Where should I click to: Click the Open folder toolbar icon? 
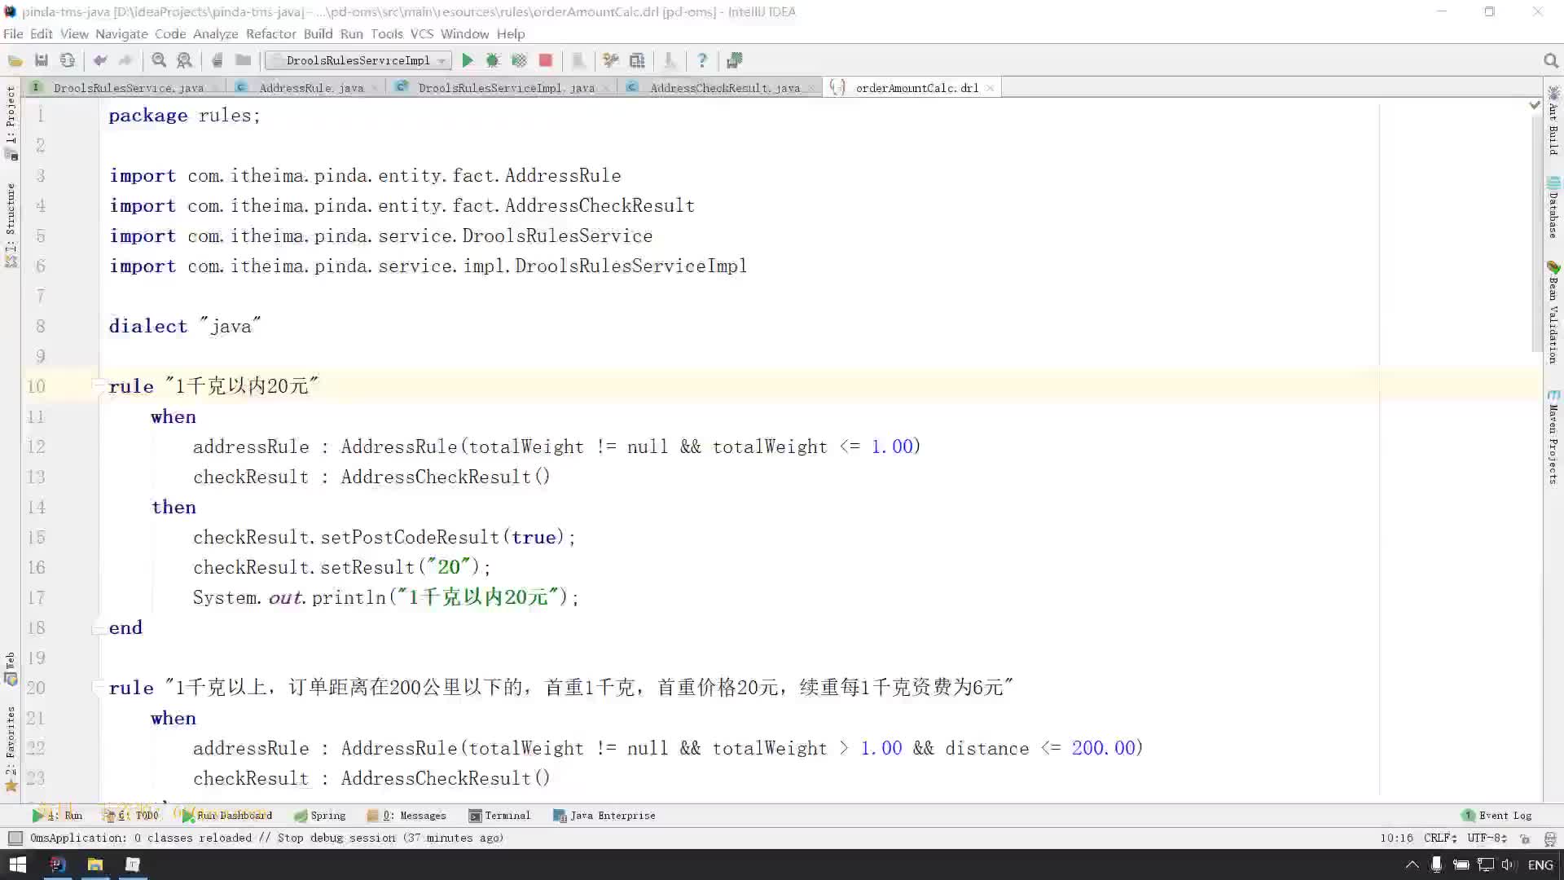15,60
